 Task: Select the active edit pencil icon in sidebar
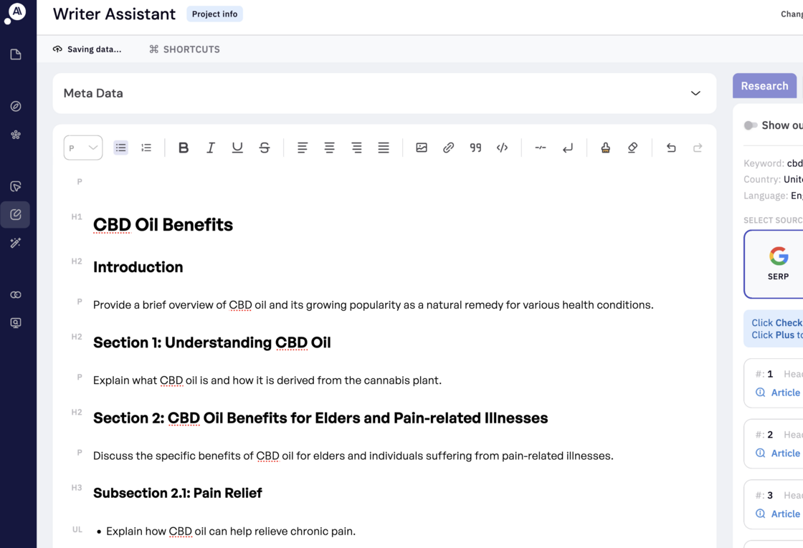pyautogui.click(x=16, y=214)
